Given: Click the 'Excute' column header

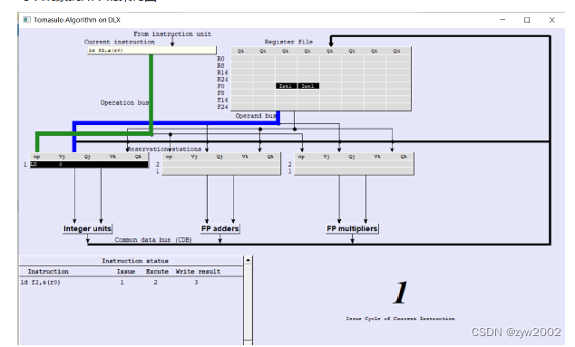Looking at the screenshot, I should click(x=157, y=272).
